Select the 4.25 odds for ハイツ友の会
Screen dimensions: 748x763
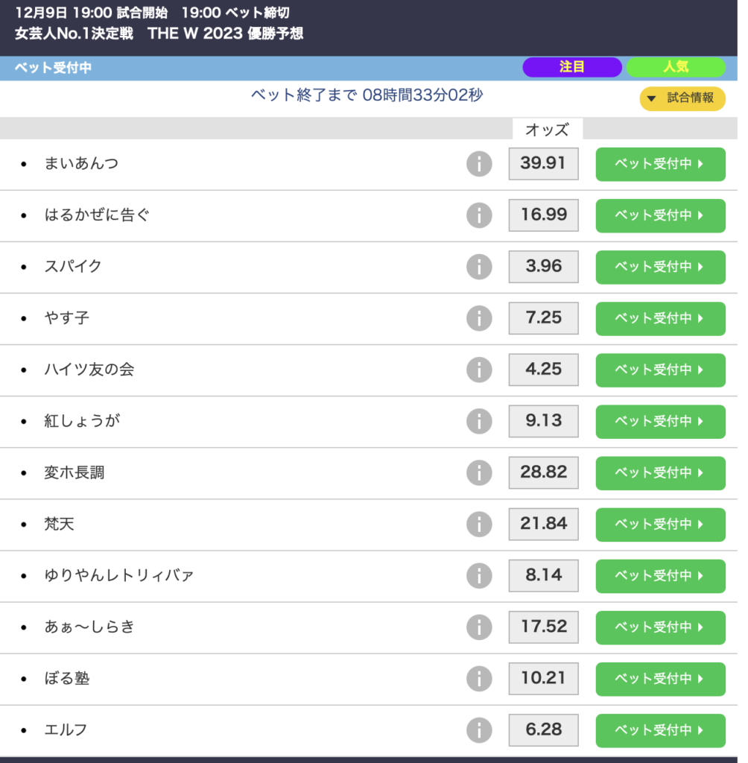coord(543,370)
